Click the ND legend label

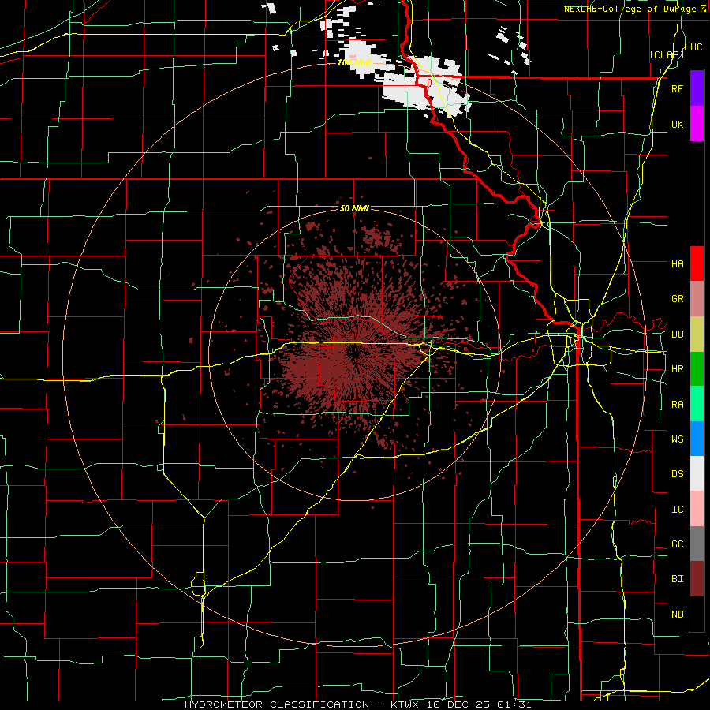(x=677, y=615)
